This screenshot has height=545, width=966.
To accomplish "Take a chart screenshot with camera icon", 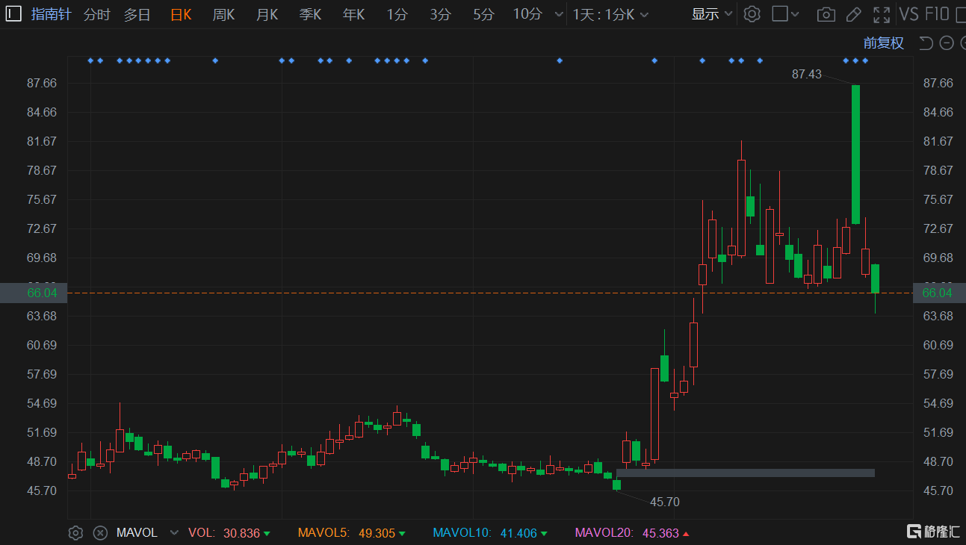I will (x=826, y=14).
